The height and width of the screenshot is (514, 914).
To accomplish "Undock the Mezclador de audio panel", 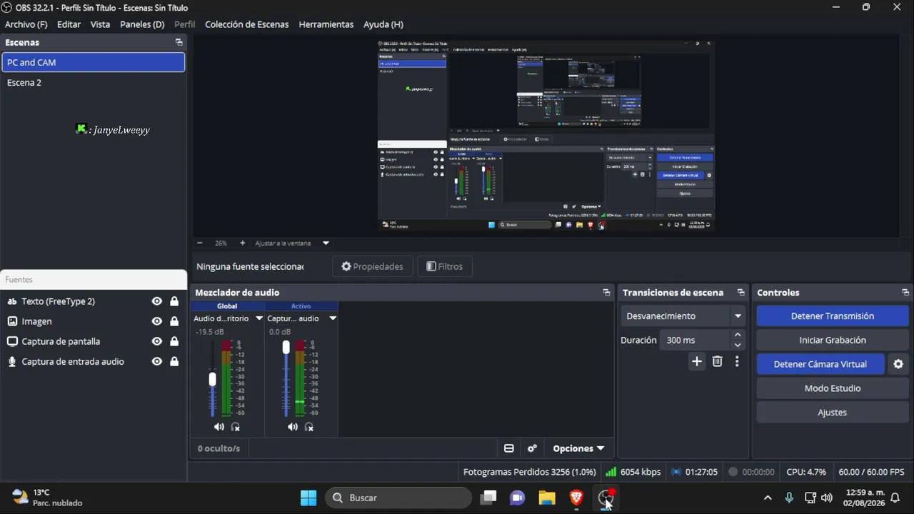I will click(x=606, y=293).
